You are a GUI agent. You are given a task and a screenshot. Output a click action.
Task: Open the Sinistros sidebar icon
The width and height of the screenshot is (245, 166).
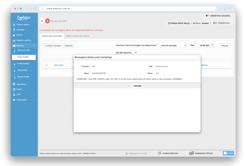pos(14,35)
